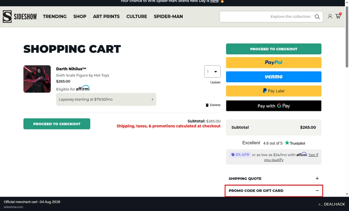Click the Trustpilot rating logo

[x=295, y=143]
